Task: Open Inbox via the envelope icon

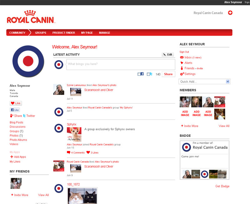Action: point(182,58)
